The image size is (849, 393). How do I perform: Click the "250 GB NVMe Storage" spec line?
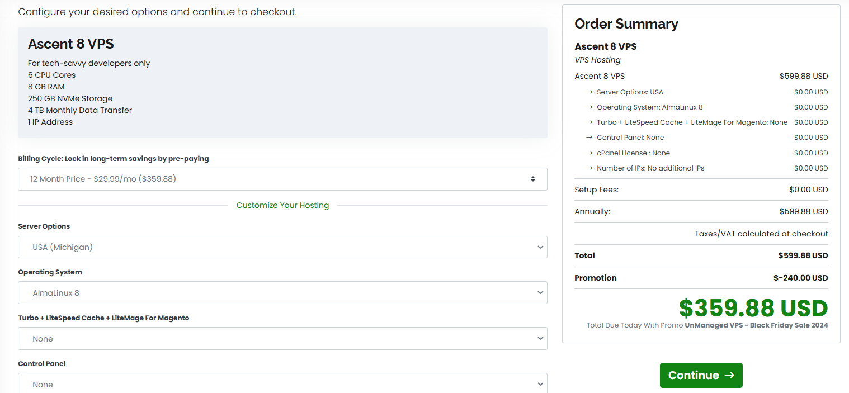(x=70, y=98)
